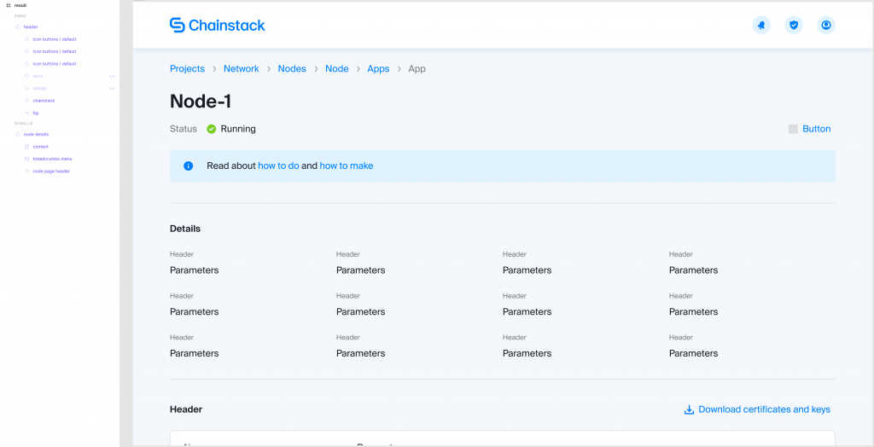Show the hidden docs layer
This screenshot has height=447, width=874.
(x=112, y=76)
